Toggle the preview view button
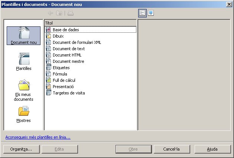The image size is (234, 158). pyautogui.click(x=151, y=13)
